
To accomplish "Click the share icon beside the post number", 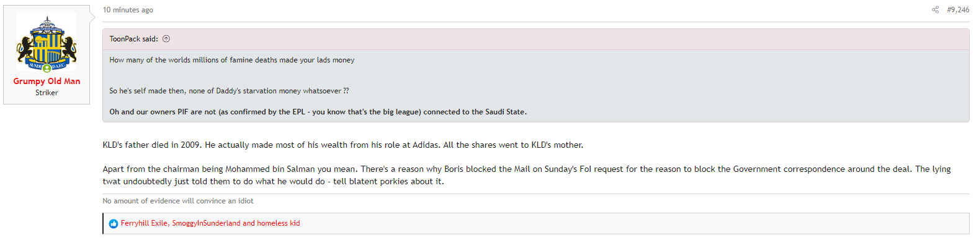I will tap(935, 10).
